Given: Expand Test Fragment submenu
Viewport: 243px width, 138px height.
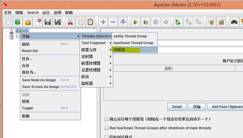Looking at the screenshot, I should (x=96, y=43).
